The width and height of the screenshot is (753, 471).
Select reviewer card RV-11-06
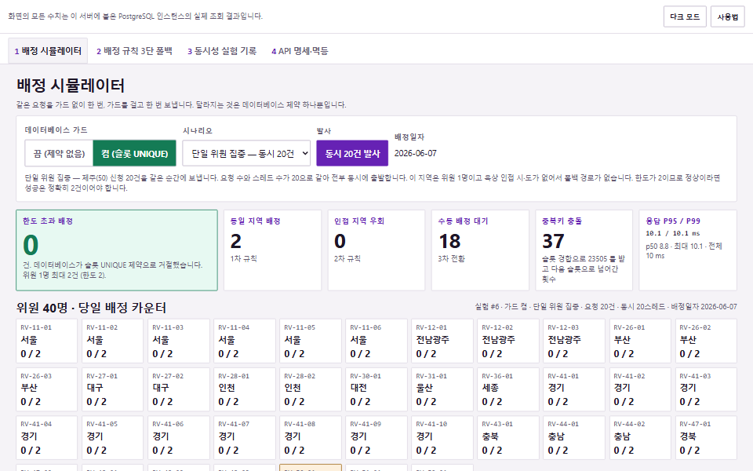pyautogui.click(x=376, y=341)
